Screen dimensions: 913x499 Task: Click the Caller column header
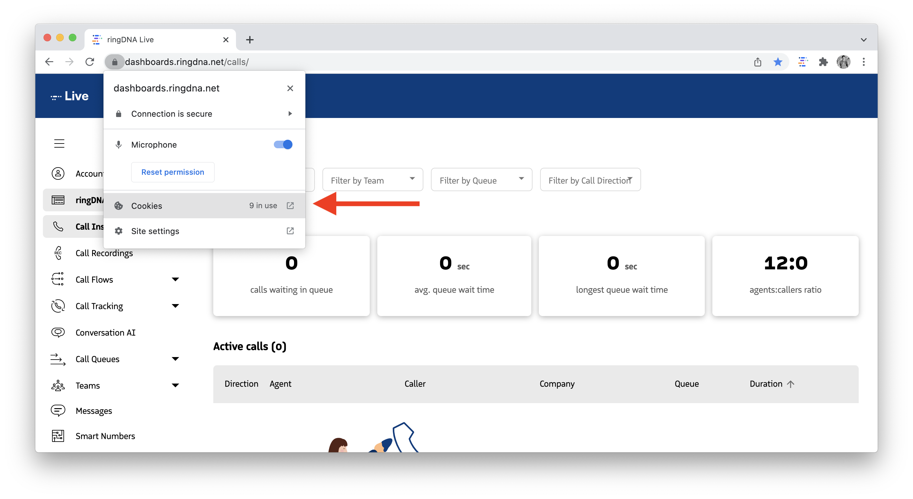[x=415, y=384]
